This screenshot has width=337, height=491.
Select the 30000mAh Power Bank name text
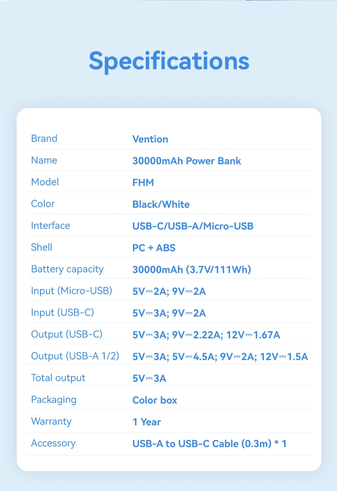tap(187, 161)
